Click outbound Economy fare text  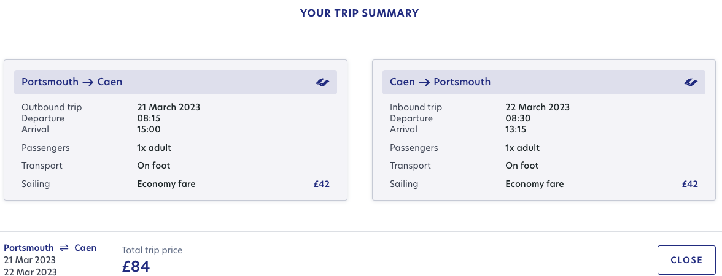(166, 184)
